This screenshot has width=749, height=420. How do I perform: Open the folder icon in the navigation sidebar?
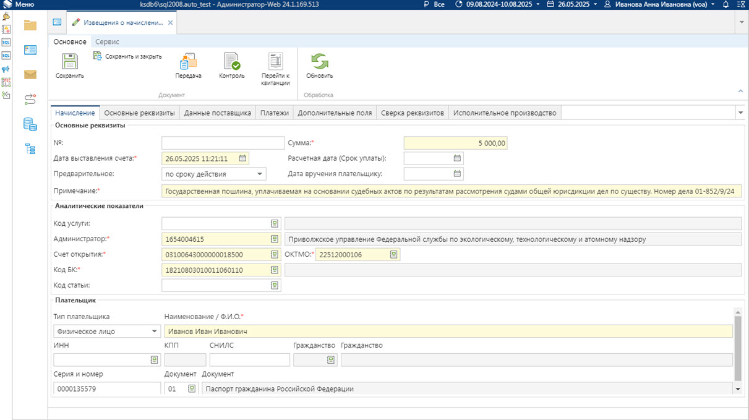(30, 25)
